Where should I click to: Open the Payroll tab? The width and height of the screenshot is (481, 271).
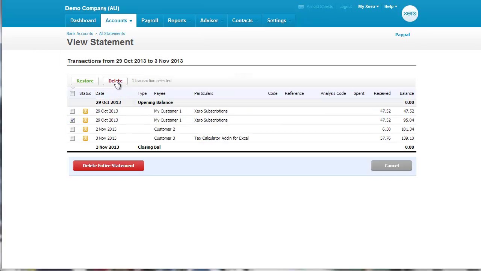pos(150,21)
